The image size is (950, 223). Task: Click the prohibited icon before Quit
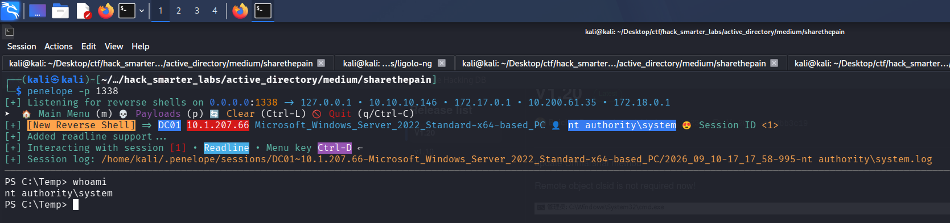(x=316, y=113)
